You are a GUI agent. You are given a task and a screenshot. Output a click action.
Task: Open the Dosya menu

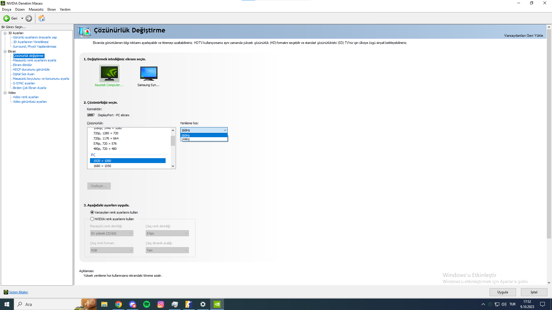tap(7, 9)
